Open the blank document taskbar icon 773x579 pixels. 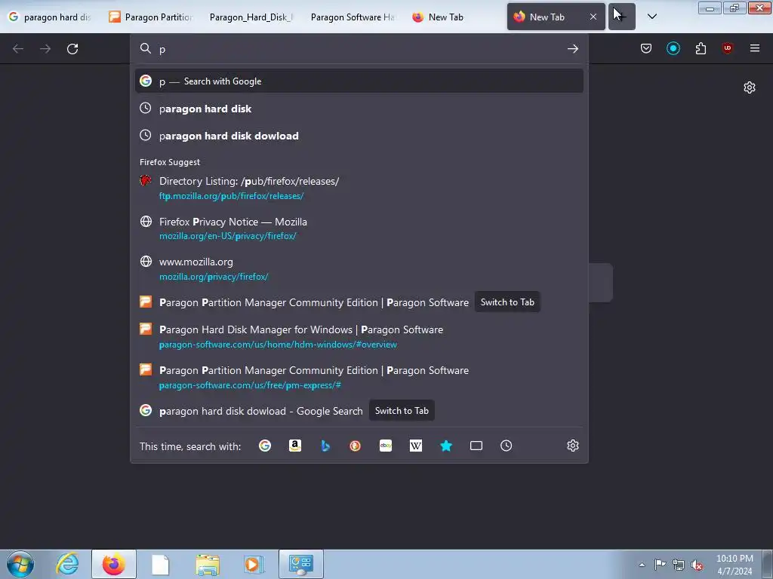click(x=160, y=564)
